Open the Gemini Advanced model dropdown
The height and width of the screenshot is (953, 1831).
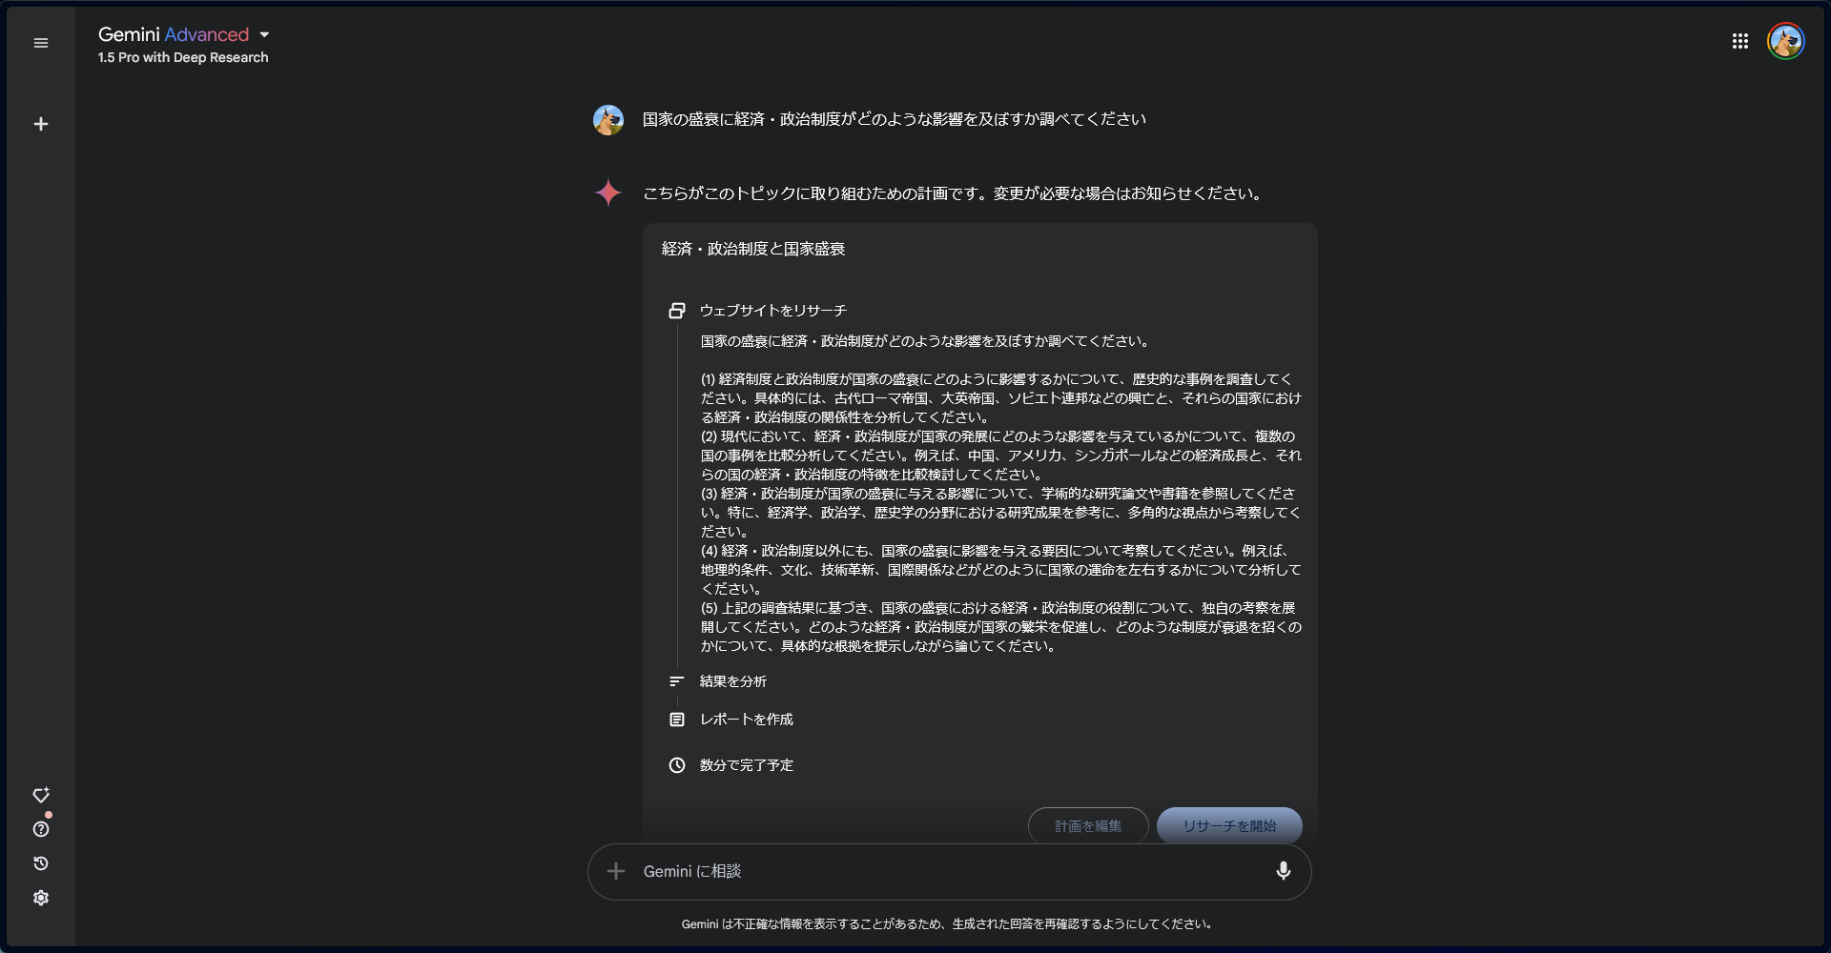(x=184, y=34)
